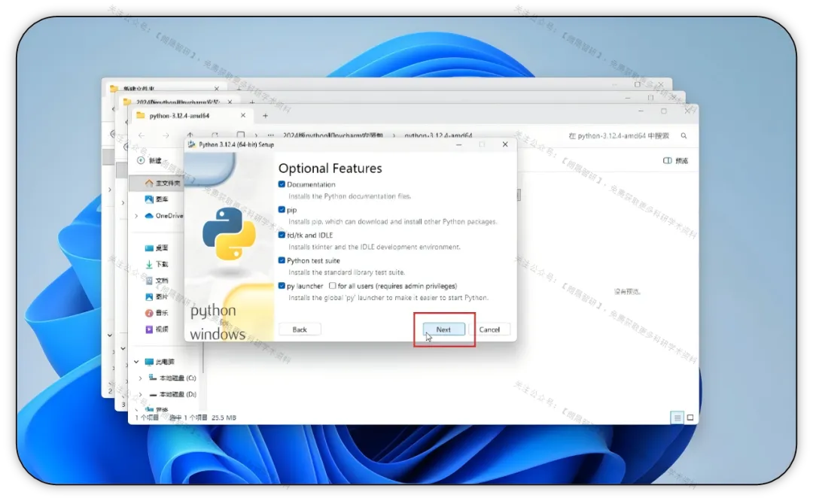Viewport: 813px width, 501px height.
Task: Open 文档 (Documents) in the sidebar
Action: (157, 281)
